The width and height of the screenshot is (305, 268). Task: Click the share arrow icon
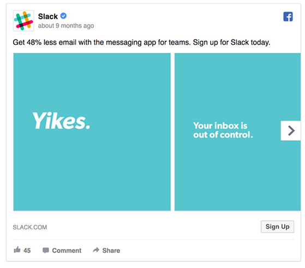[96, 249]
